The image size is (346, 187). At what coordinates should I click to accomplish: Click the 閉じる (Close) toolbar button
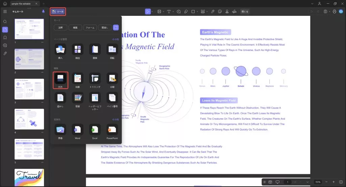pyautogui.click(x=245, y=11)
